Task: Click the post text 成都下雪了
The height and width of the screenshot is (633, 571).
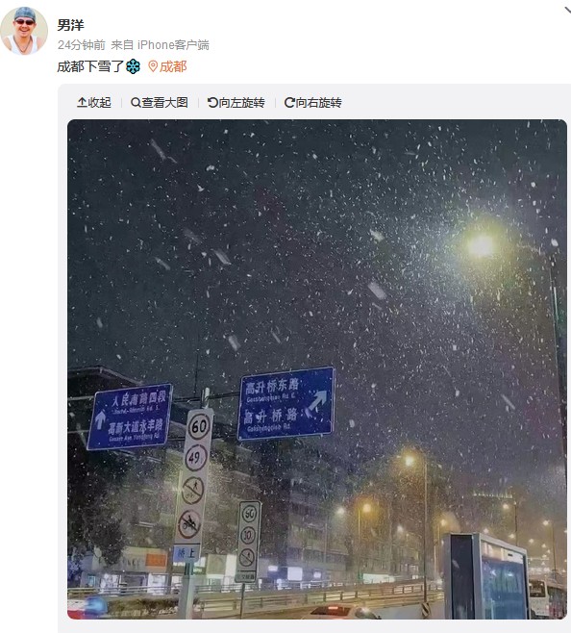Action: pyautogui.click(x=90, y=66)
